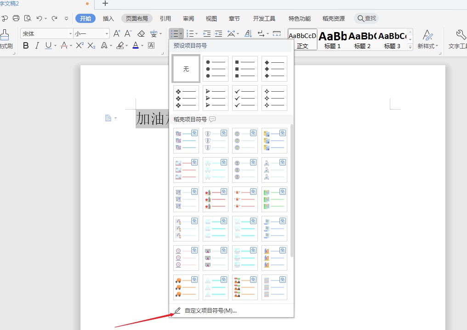Open a new document tab with plus
This screenshot has width=467, height=330.
(x=105, y=4)
